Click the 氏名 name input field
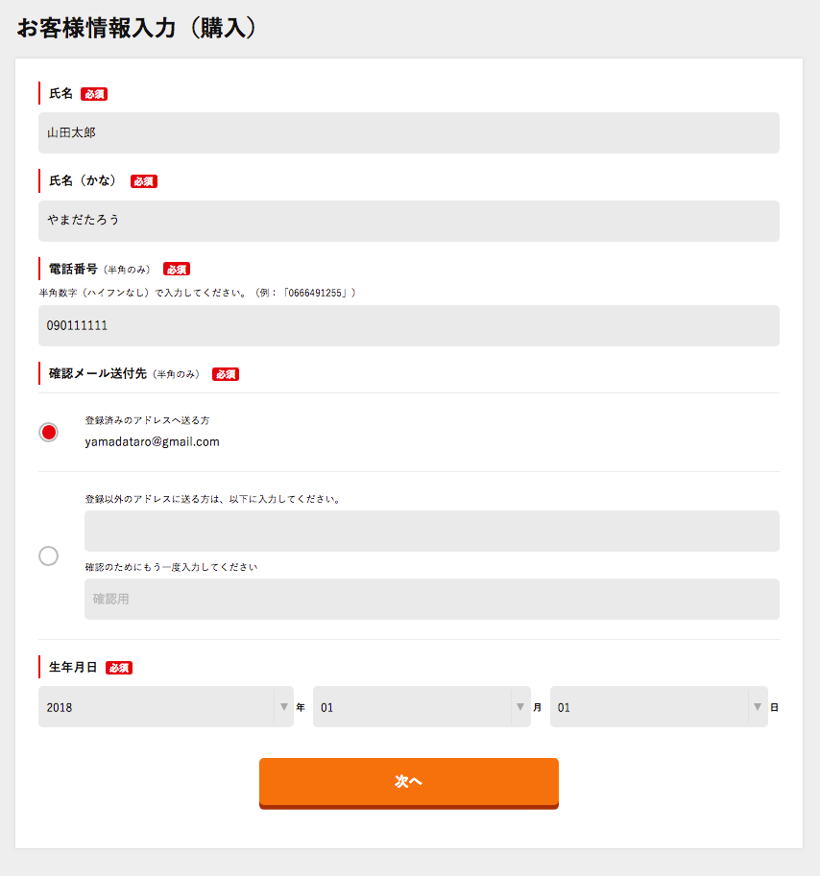The height and width of the screenshot is (876, 820). pos(409,133)
